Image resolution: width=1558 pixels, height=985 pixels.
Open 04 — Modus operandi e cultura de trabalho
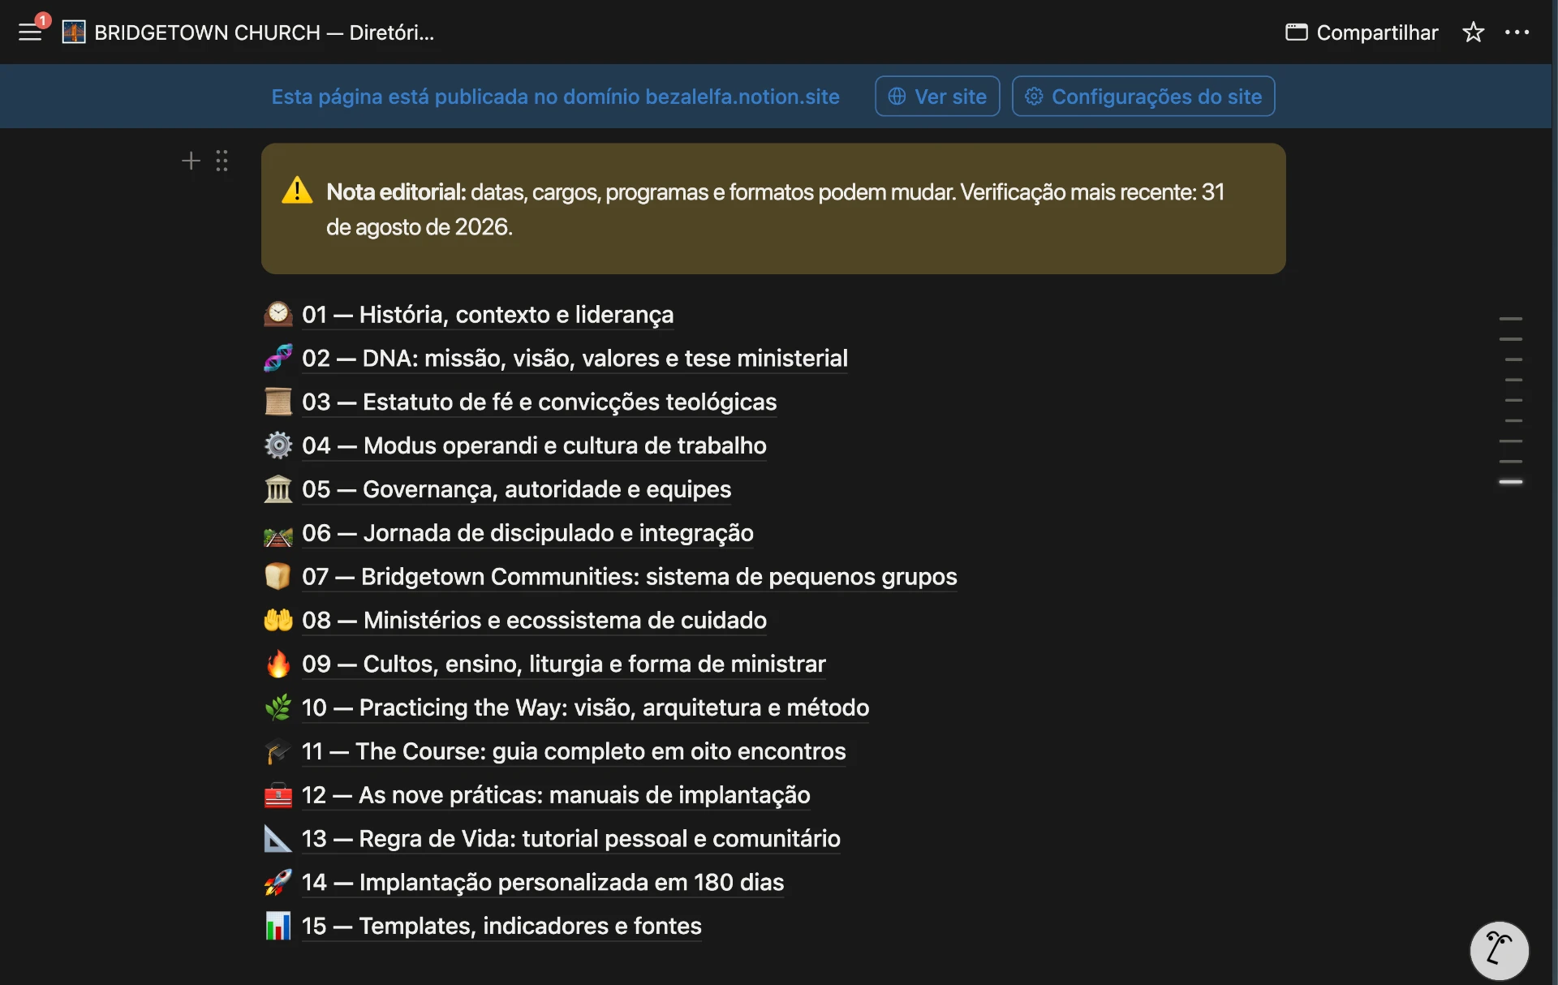[x=534, y=446]
